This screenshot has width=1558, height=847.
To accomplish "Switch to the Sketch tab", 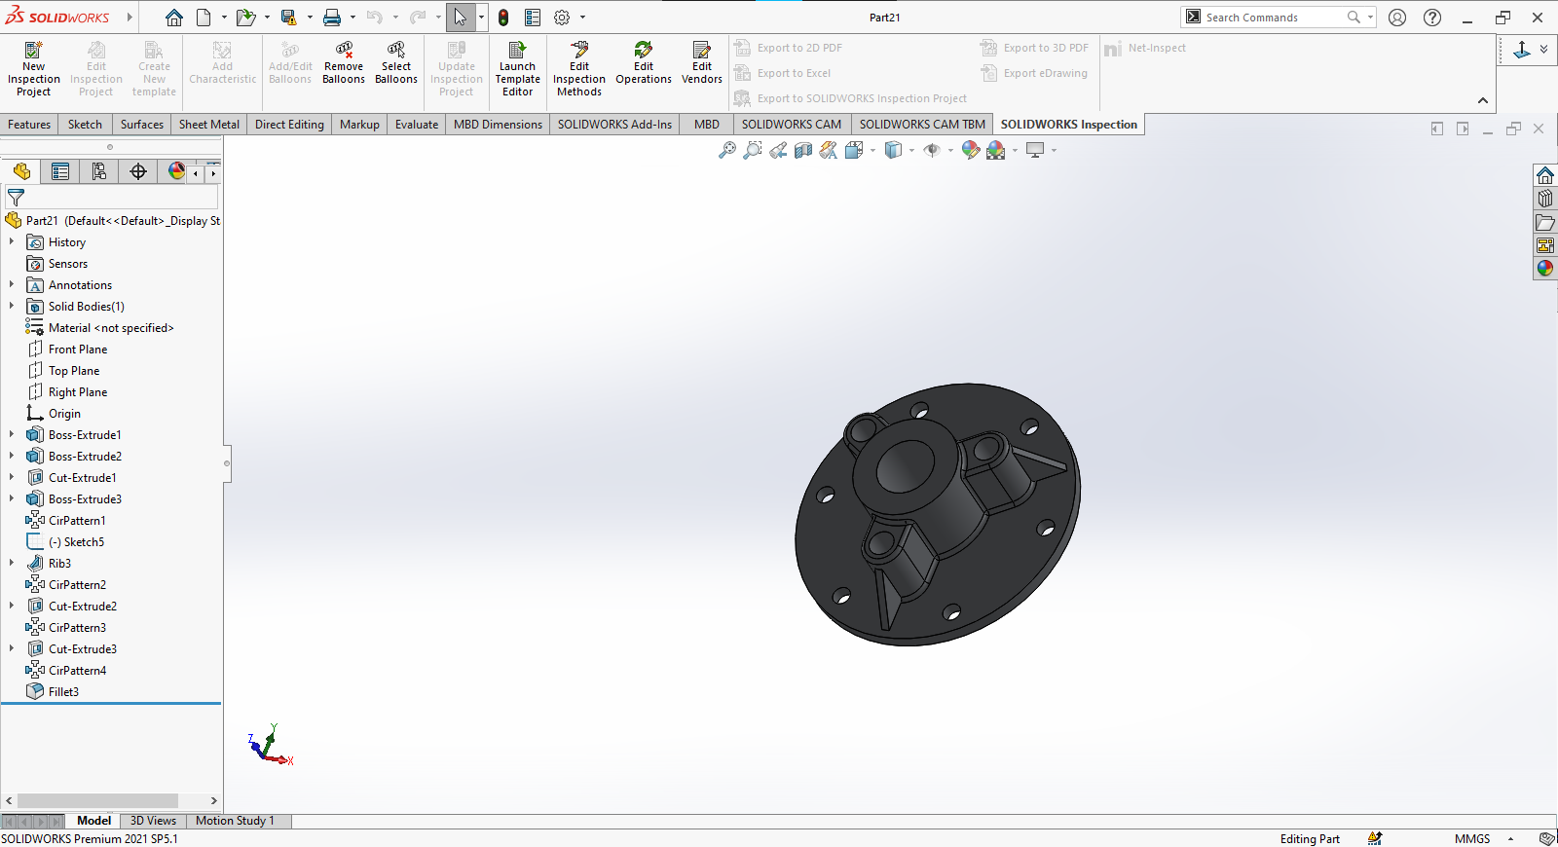I will [85, 125].
